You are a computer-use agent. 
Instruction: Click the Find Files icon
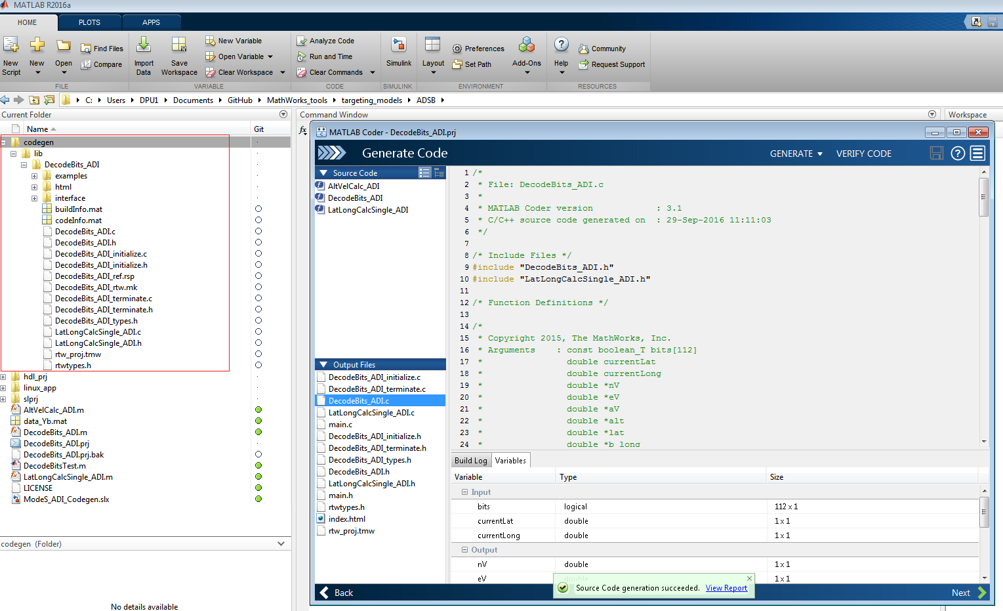(x=86, y=49)
